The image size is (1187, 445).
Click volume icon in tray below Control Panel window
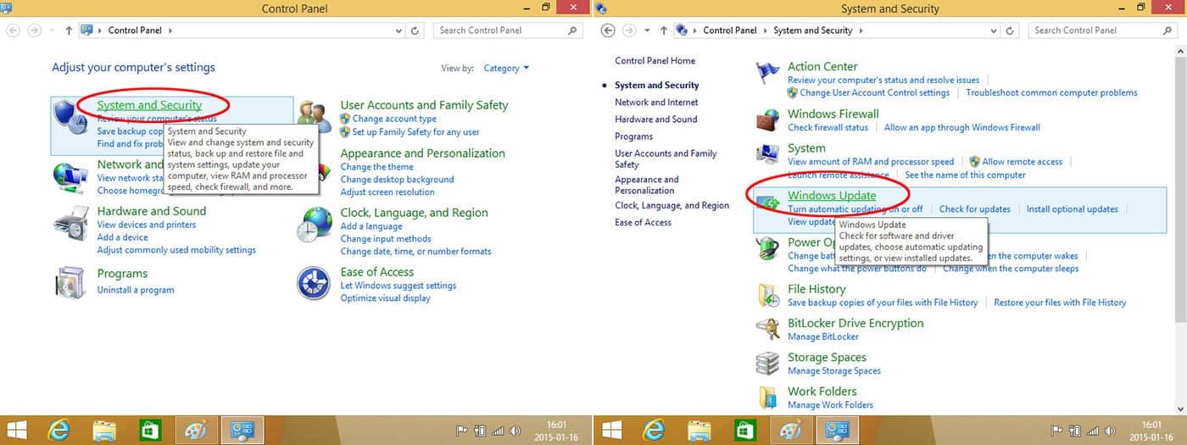click(x=516, y=430)
